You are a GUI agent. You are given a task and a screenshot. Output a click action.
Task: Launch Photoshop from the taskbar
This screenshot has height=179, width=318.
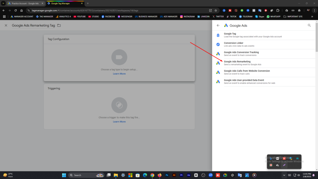pyautogui.click(x=167, y=175)
